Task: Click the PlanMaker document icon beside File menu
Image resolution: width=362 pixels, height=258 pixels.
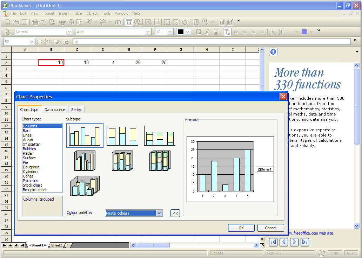Action: 6,13
